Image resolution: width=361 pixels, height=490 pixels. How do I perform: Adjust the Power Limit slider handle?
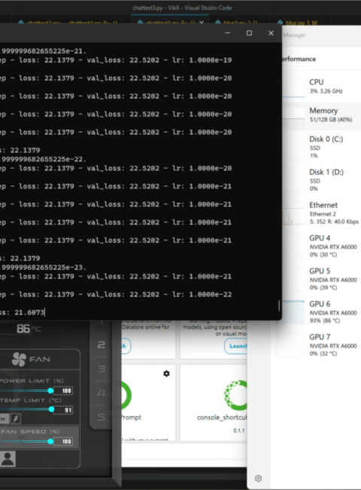(50, 390)
